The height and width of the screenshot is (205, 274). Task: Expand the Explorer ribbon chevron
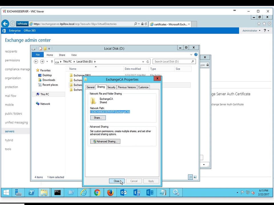[191, 55]
